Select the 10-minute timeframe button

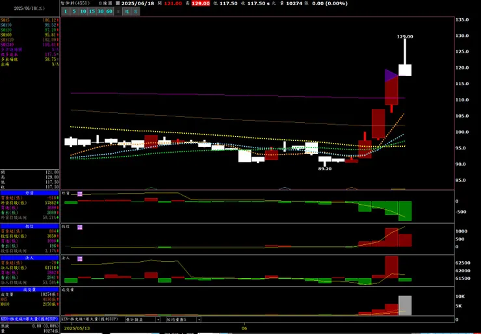point(83,12)
